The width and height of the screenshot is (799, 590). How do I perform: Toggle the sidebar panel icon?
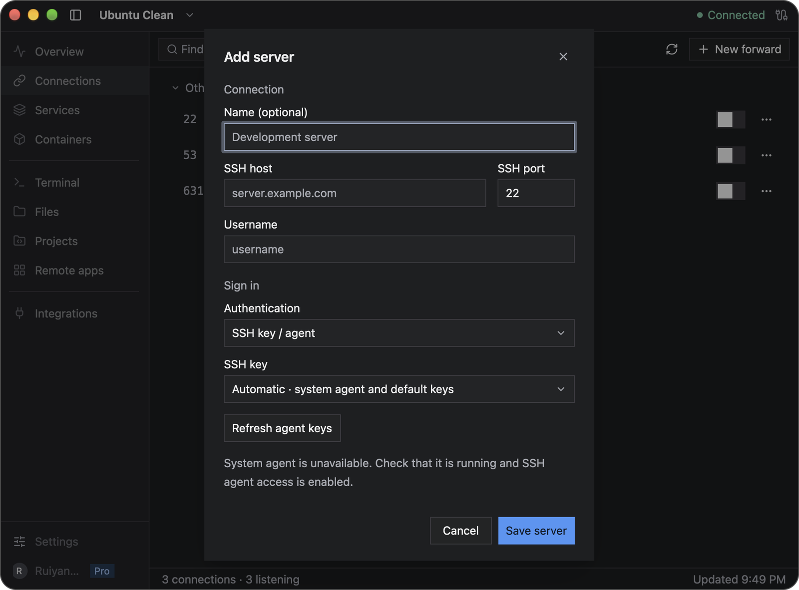tap(75, 15)
